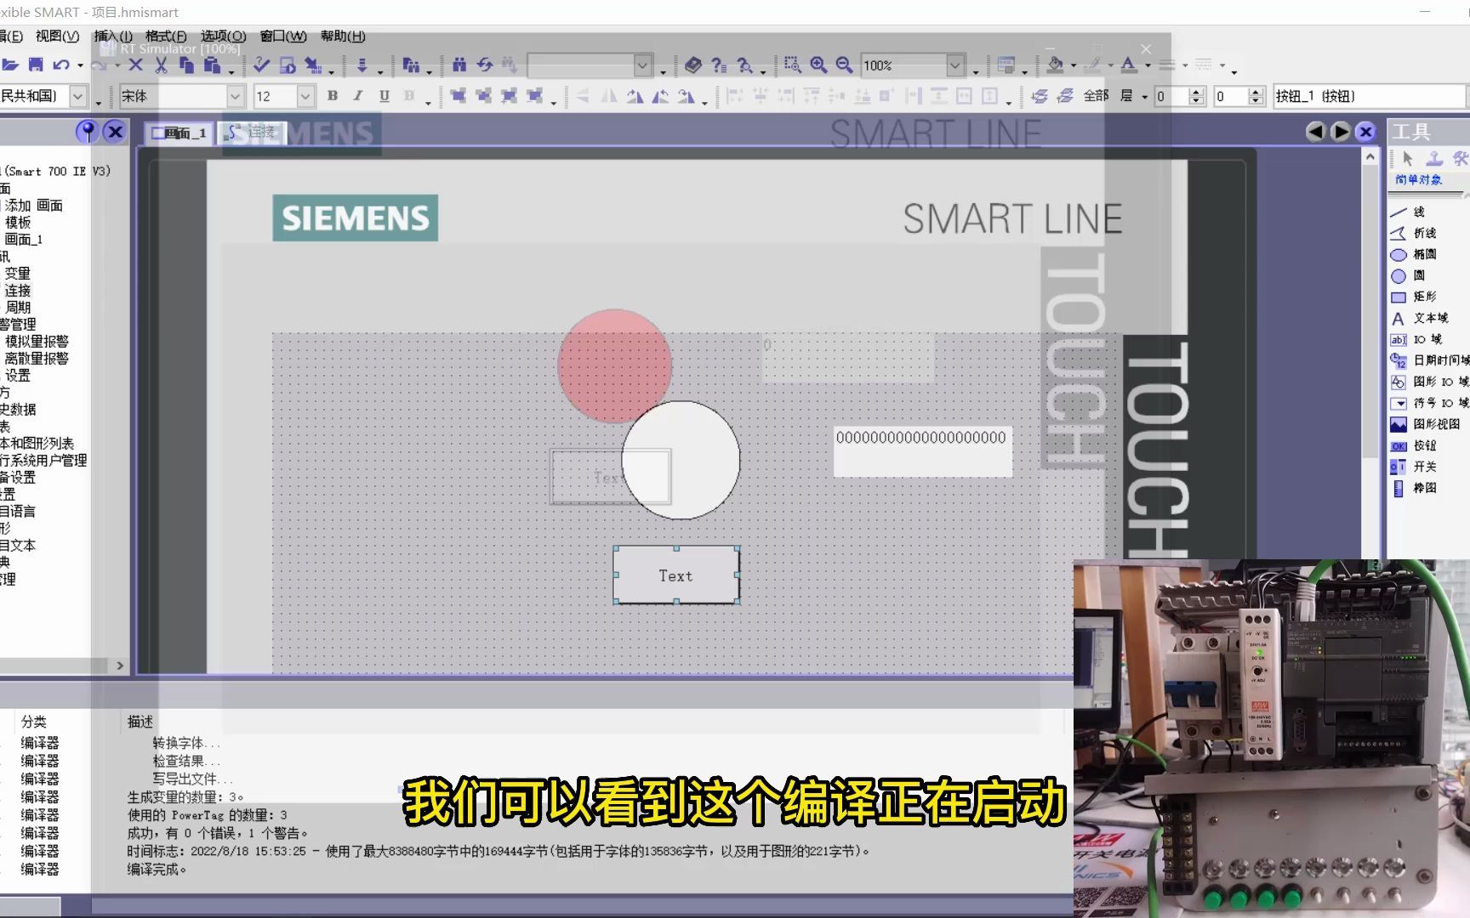
Task: Open the 帮助(H) menu
Action: click(x=343, y=36)
